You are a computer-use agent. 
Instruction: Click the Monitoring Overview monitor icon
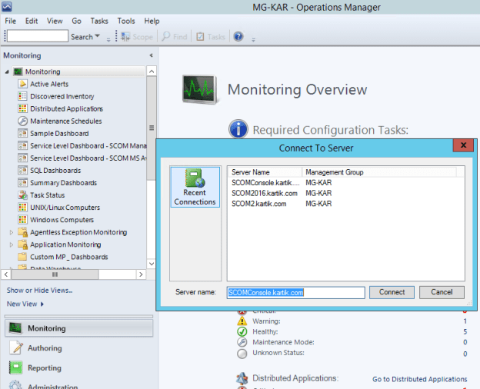tap(199, 89)
